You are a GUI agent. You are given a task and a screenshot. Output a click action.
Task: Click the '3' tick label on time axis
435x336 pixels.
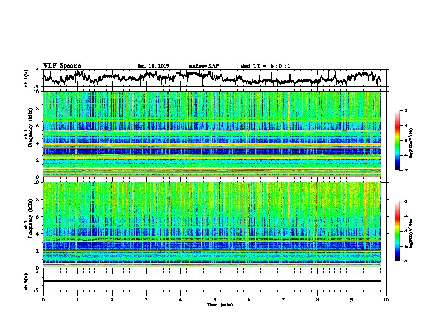pos(146,300)
